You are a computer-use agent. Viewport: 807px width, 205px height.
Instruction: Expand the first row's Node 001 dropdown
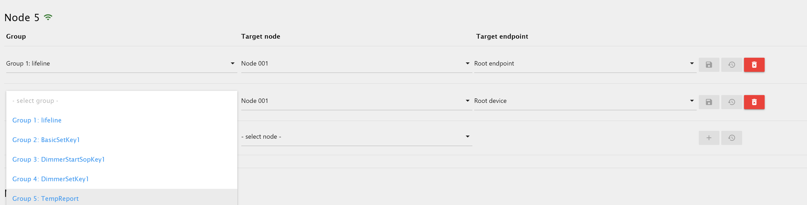click(356, 63)
